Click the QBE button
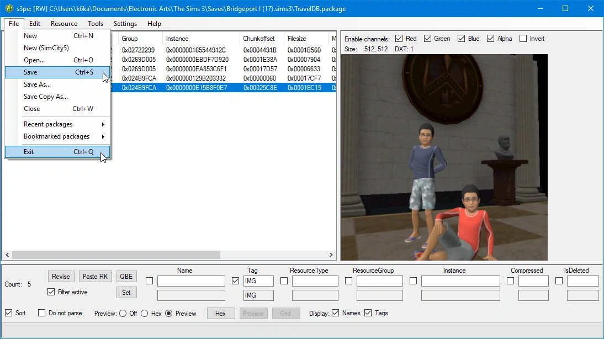Screen dimensions: 604x339 tap(126, 277)
